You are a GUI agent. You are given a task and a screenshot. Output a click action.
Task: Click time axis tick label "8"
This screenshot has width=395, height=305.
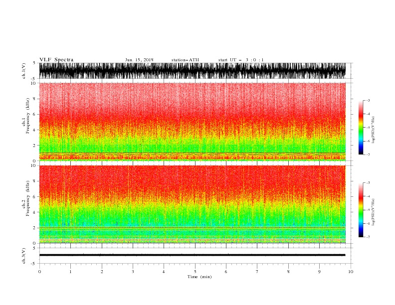[x=288, y=272]
